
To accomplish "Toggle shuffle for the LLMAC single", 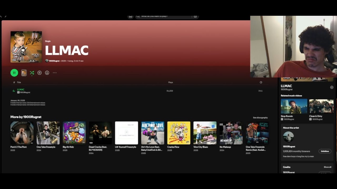I will [32, 73].
